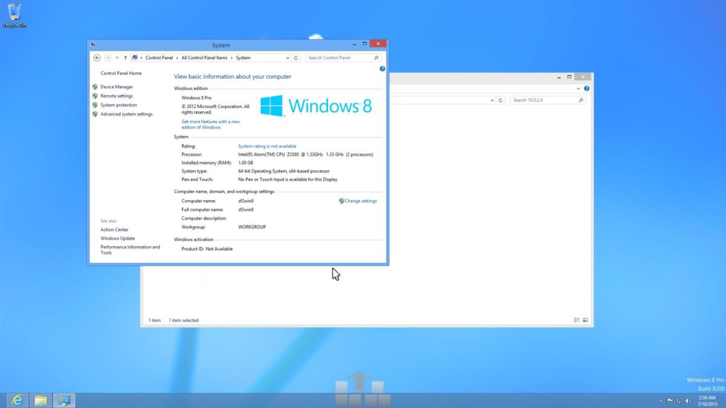Image resolution: width=726 pixels, height=408 pixels.
Task: Expand the recent locations dropdown arrow
Action: (117, 58)
